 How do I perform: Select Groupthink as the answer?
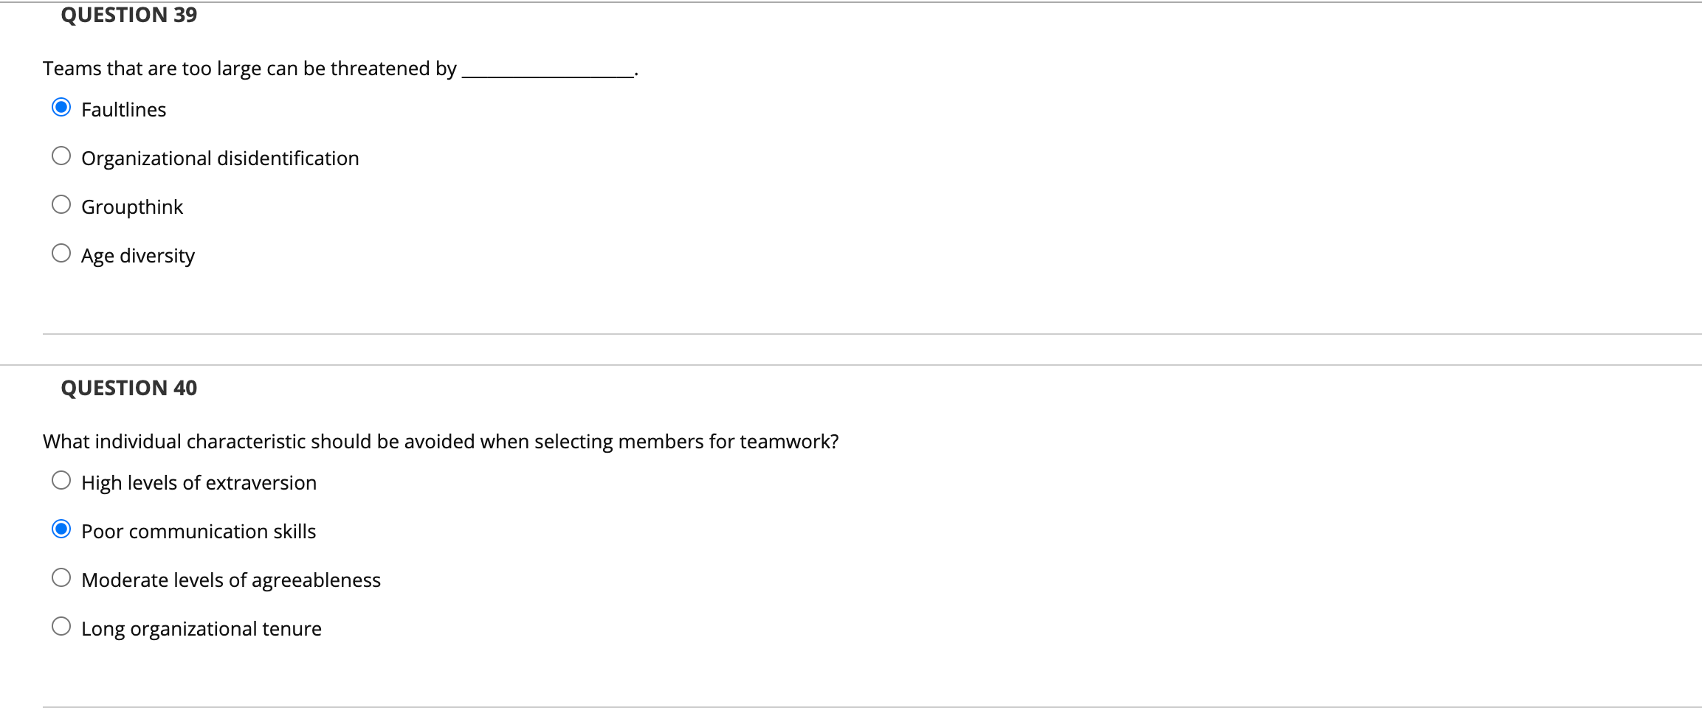point(62,204)
